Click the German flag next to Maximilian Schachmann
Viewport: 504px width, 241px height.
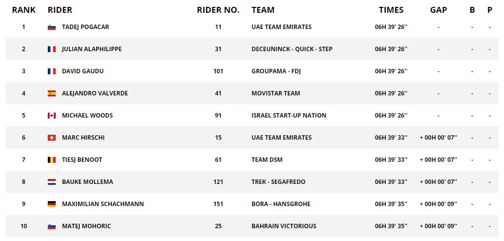pos(52,204)
